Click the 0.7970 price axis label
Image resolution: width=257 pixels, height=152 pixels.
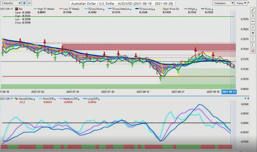(x=244, y=19)
